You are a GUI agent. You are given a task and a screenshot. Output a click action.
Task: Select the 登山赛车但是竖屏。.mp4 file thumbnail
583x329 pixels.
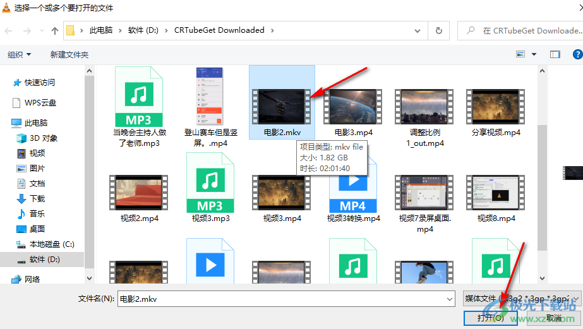pyautogui.click(x=210, y=96)
